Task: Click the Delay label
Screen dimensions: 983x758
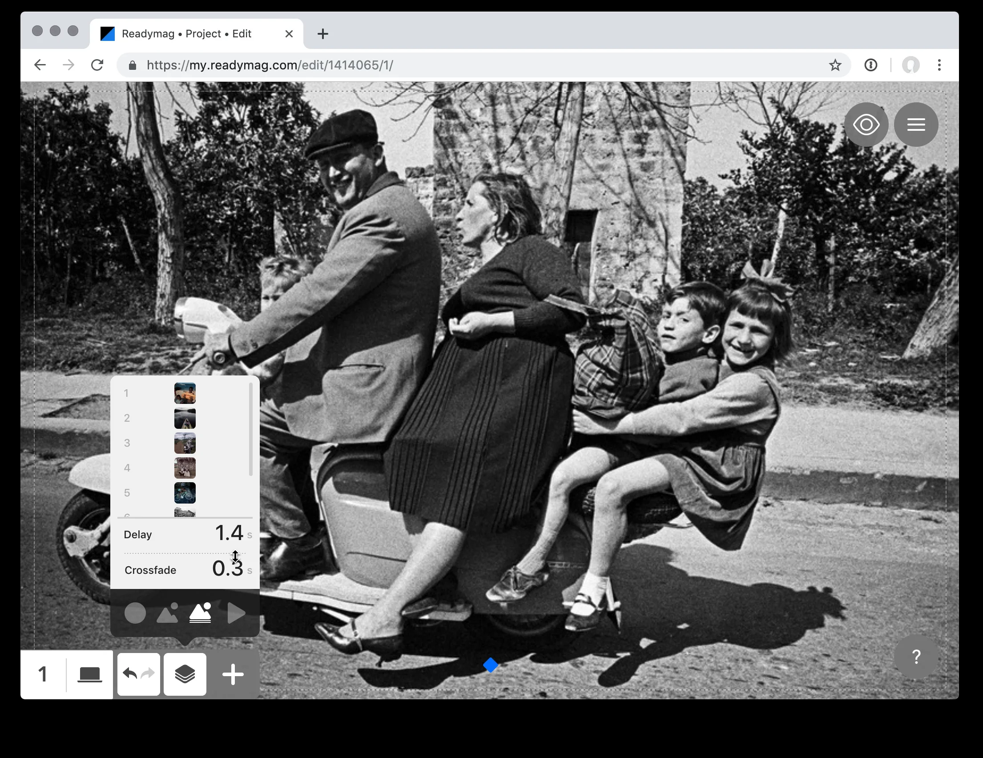Action: pyautogui.click(x=138, y=534)
